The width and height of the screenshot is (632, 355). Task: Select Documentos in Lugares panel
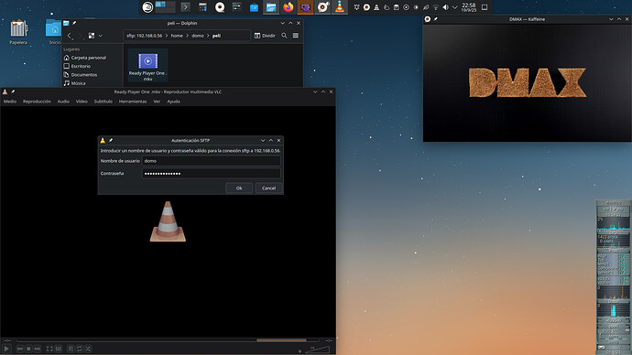[81, 74]
